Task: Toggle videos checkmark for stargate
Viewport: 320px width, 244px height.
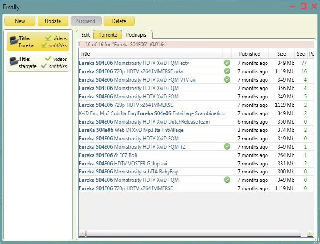Action: tap(48, 59)
